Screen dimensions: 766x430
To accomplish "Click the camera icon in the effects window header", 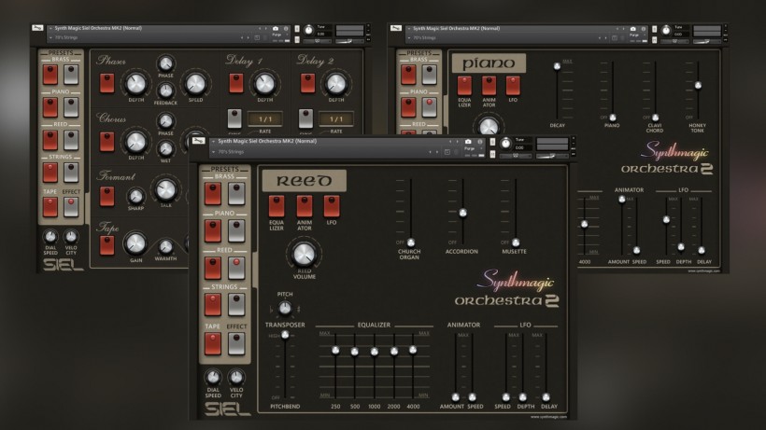I will tap(275, 29).
